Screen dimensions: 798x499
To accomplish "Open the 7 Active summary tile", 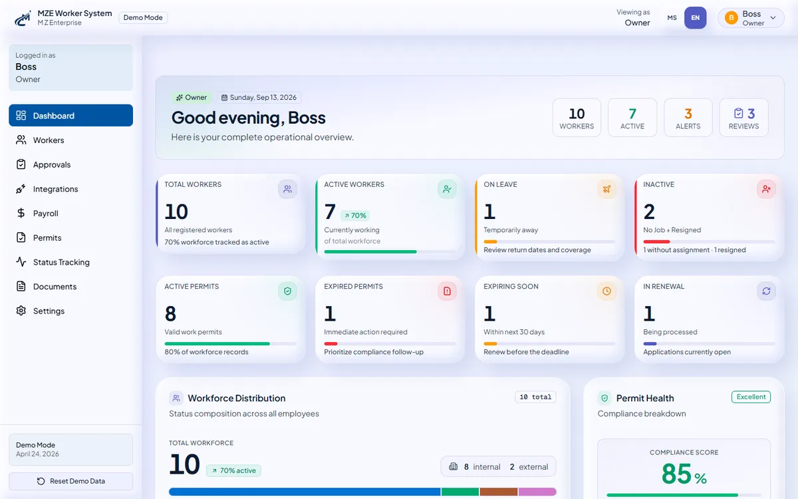I will [x=632, y=118].
